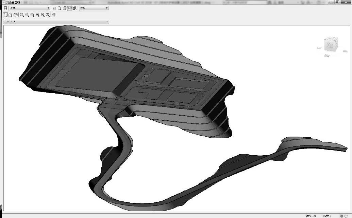
Task: Expand the Standard style dropdown
Action: point(56,21)
